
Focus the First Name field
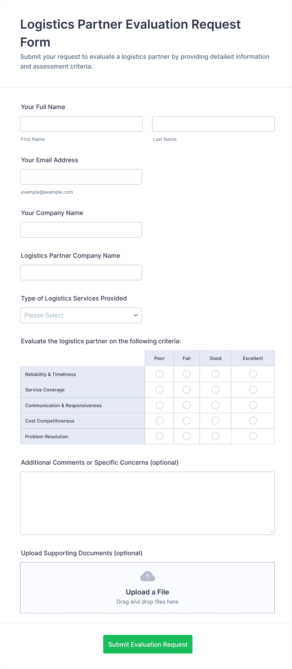pos(81,124)
